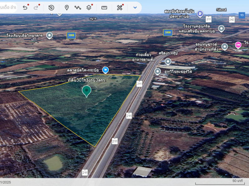
Task: Select the Add placemark pin tool
Action: 67,7
